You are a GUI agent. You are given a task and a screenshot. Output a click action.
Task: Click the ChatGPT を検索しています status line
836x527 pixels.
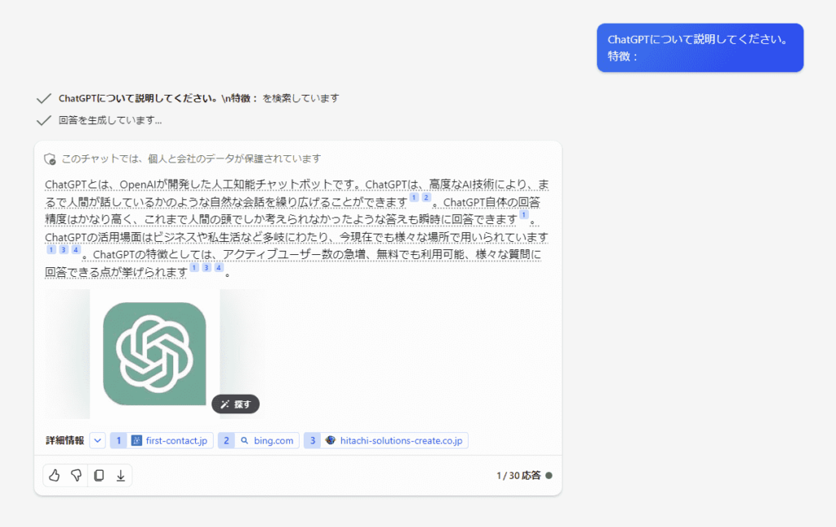point(199,99)
